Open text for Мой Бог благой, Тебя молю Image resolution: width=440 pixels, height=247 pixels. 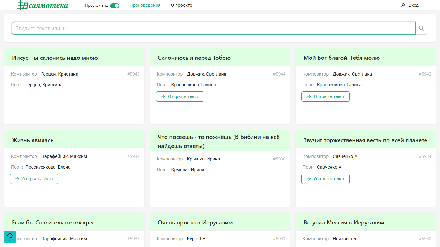pyautogui.click(x=326, y=96)
